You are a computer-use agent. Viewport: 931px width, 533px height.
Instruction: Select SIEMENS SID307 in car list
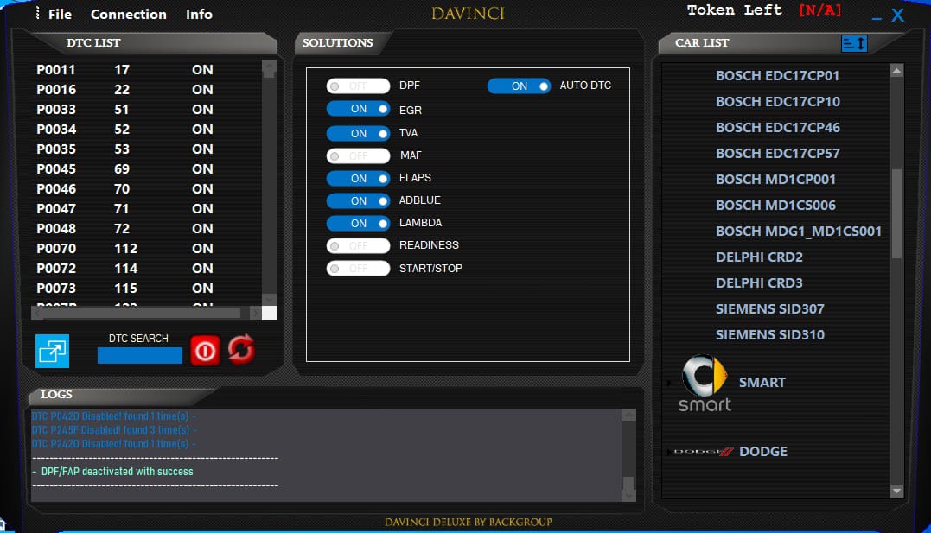point(769,309)
